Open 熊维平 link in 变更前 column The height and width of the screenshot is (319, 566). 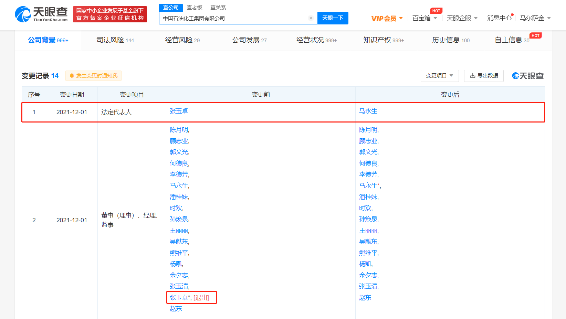point(179,253)
